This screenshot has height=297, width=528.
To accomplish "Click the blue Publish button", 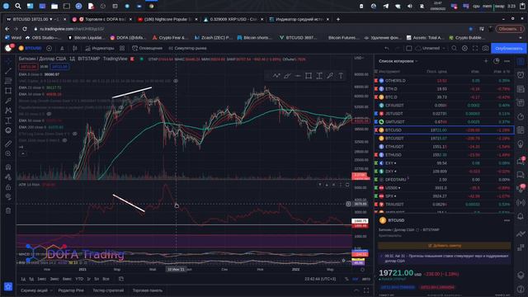I will tap(508, 49).
